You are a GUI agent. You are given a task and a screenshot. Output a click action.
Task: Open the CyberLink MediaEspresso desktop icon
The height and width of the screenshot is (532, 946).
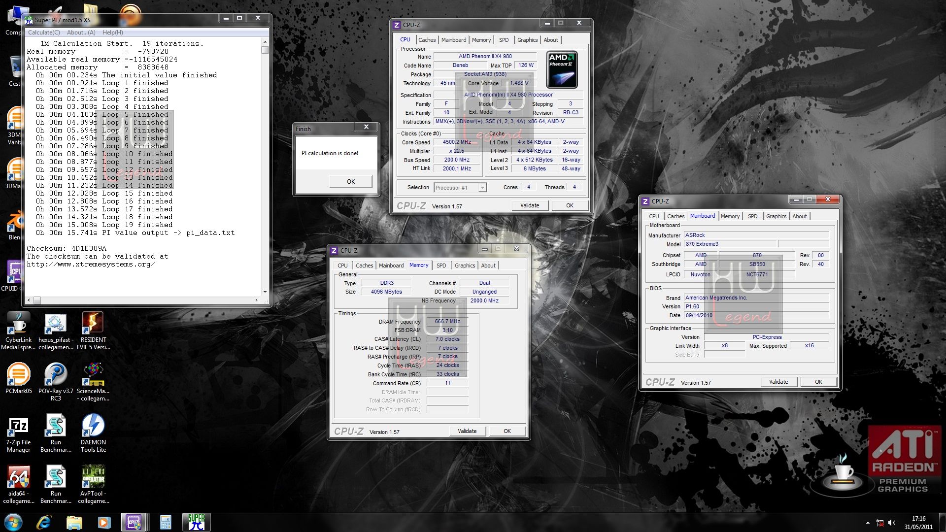pyautogui.click(x=18, y=331)
